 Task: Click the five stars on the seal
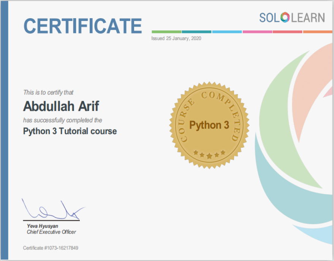(209, 154)
